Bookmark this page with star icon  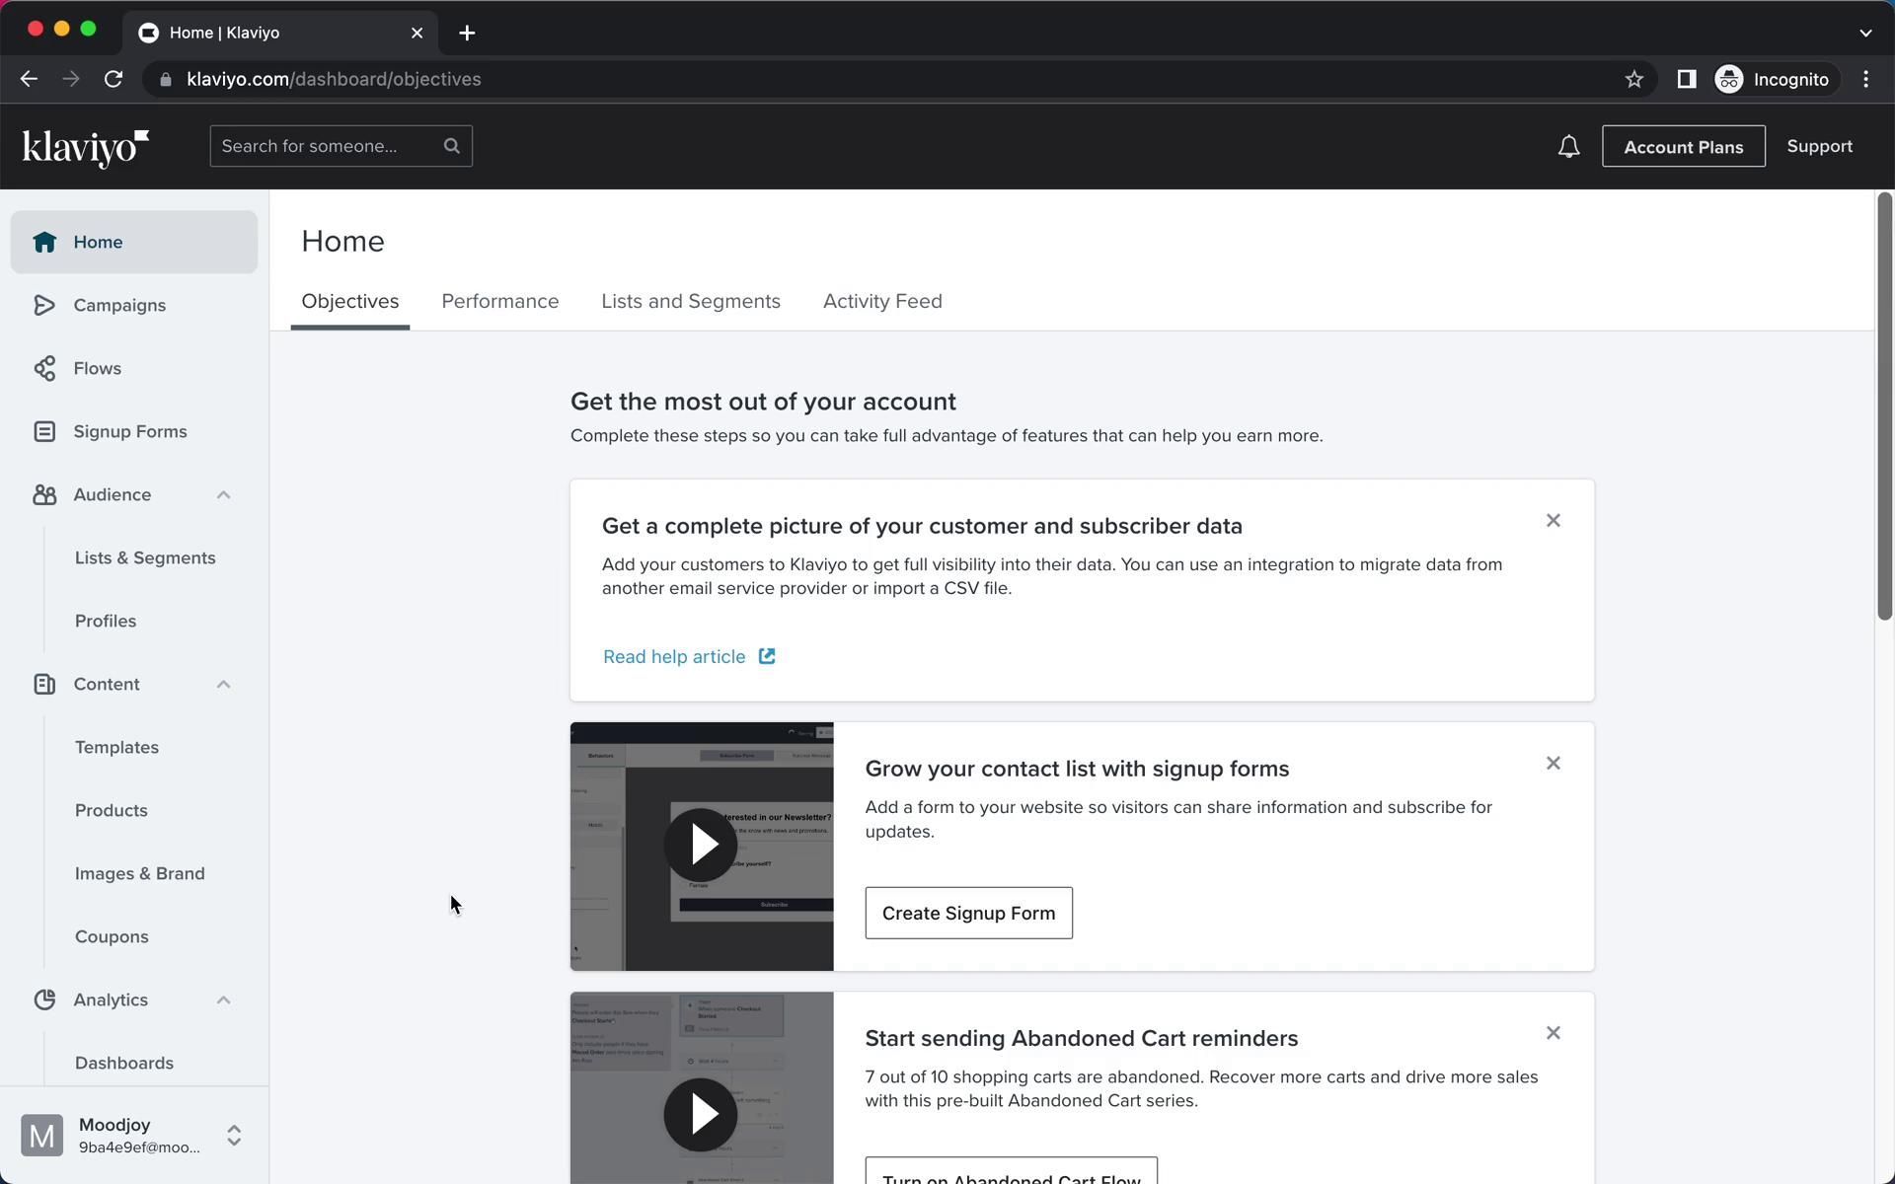(1633, 79)
